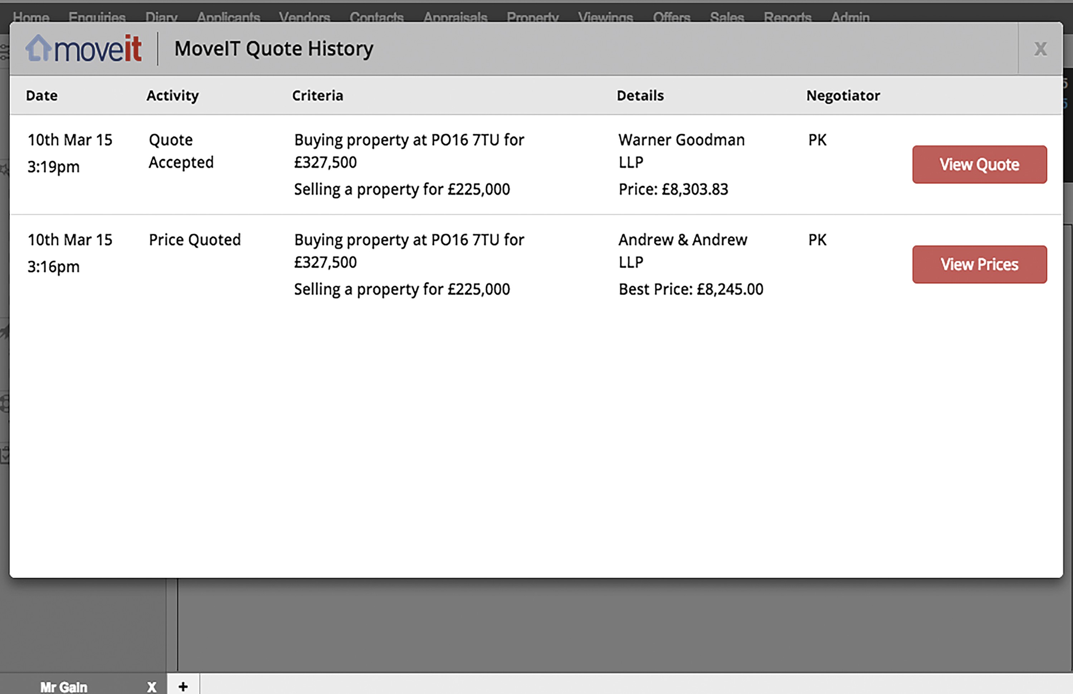Viewport: 1073px width, 694px height.
Task: Open the Enquiries menu
Action: click(x=97, y=17)
